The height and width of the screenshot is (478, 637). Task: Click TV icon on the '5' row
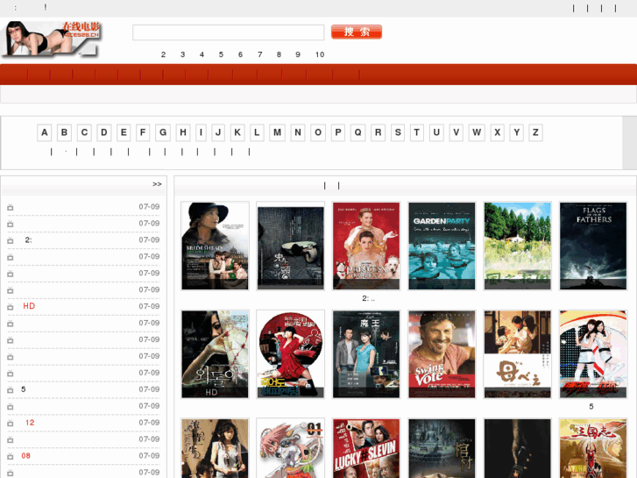(11, 389)
